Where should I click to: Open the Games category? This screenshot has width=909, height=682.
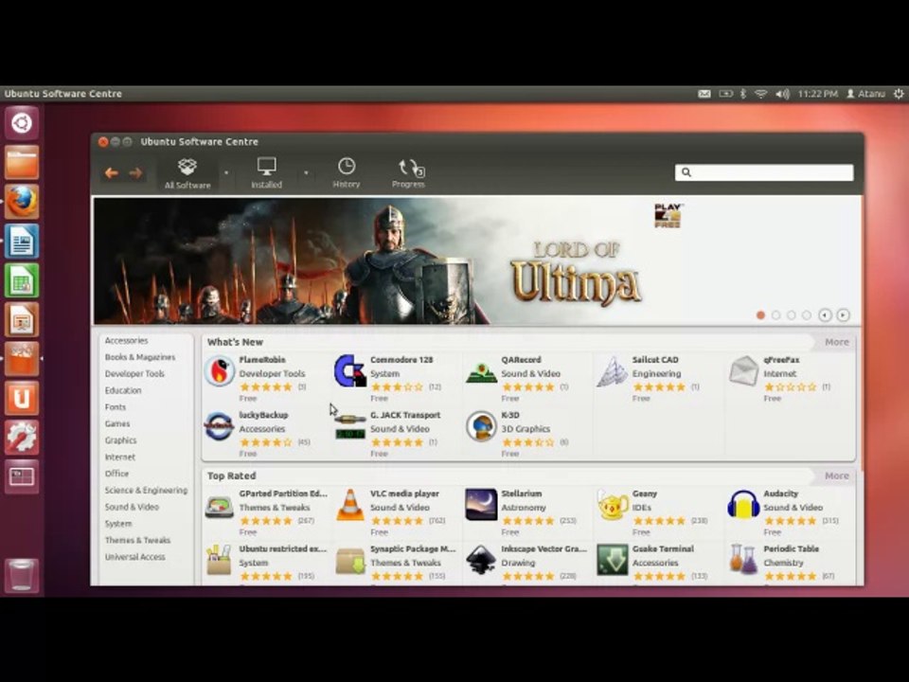coord(117,424)
